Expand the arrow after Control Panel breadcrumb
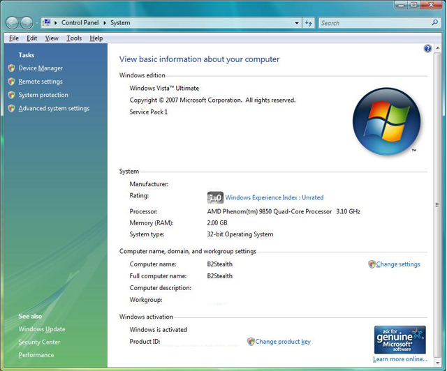Viewport: 447px width, 371px height. tap(105, 23)
